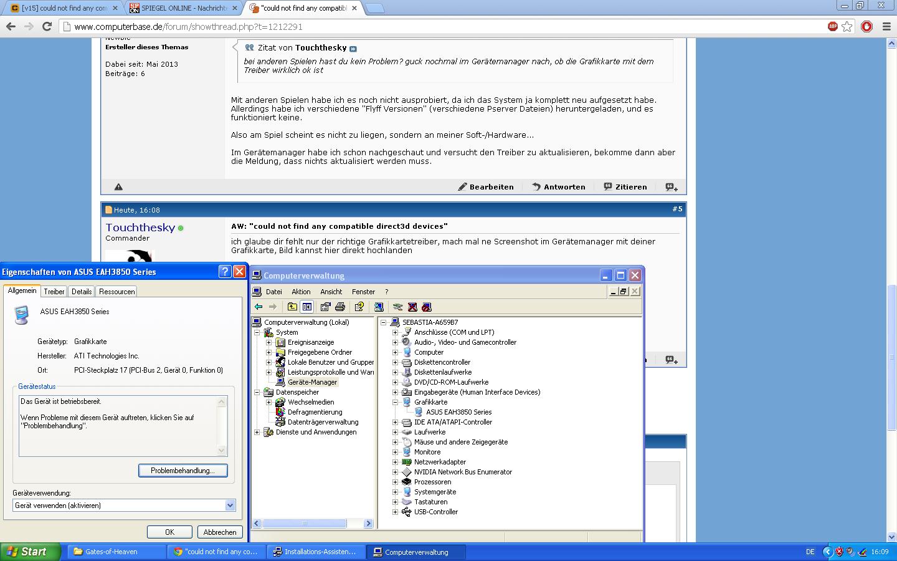Click the DE language indicator in taskbar
Viewport: 897px width, 561px height.
click(x=810, y=552)
